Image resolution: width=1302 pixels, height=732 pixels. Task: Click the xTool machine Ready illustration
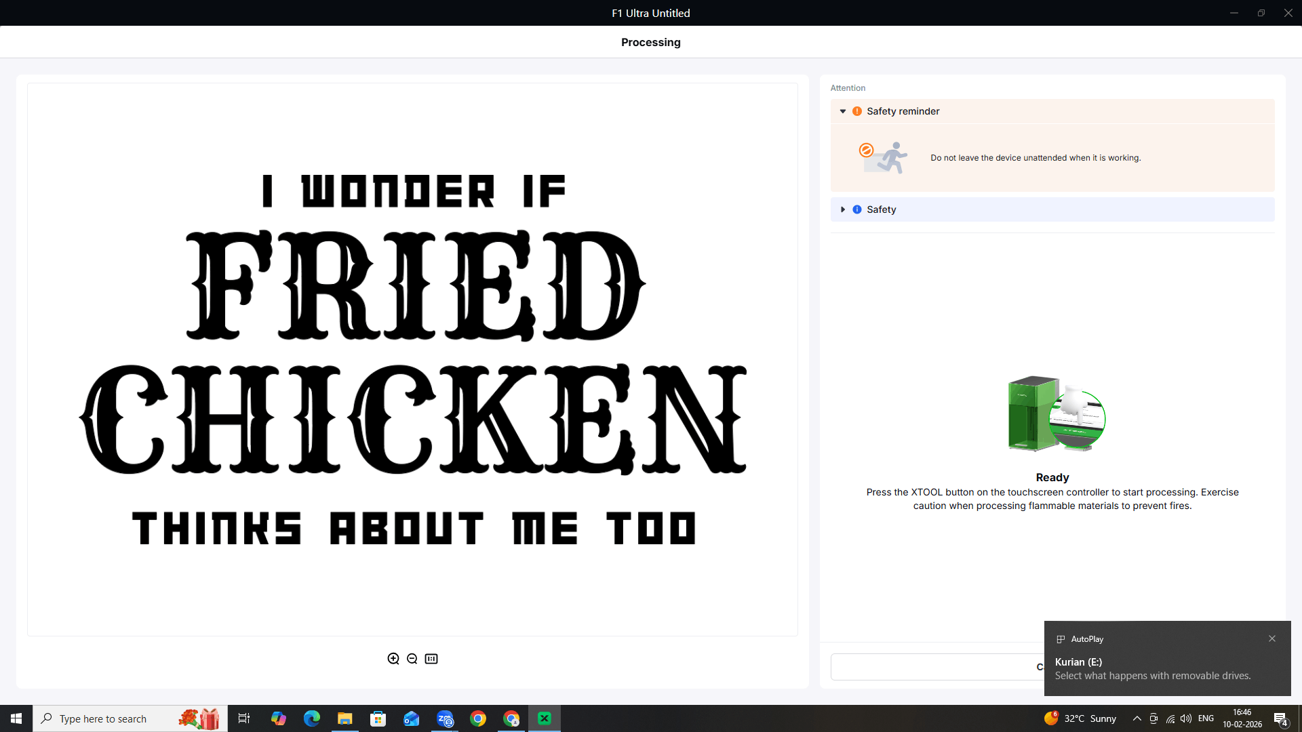(x=1056, y=414)
